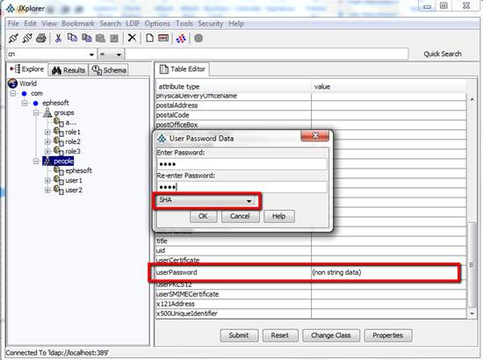Collapse the groups tree node
Viewport: 483px width, 360px height.
pos(36,112)
